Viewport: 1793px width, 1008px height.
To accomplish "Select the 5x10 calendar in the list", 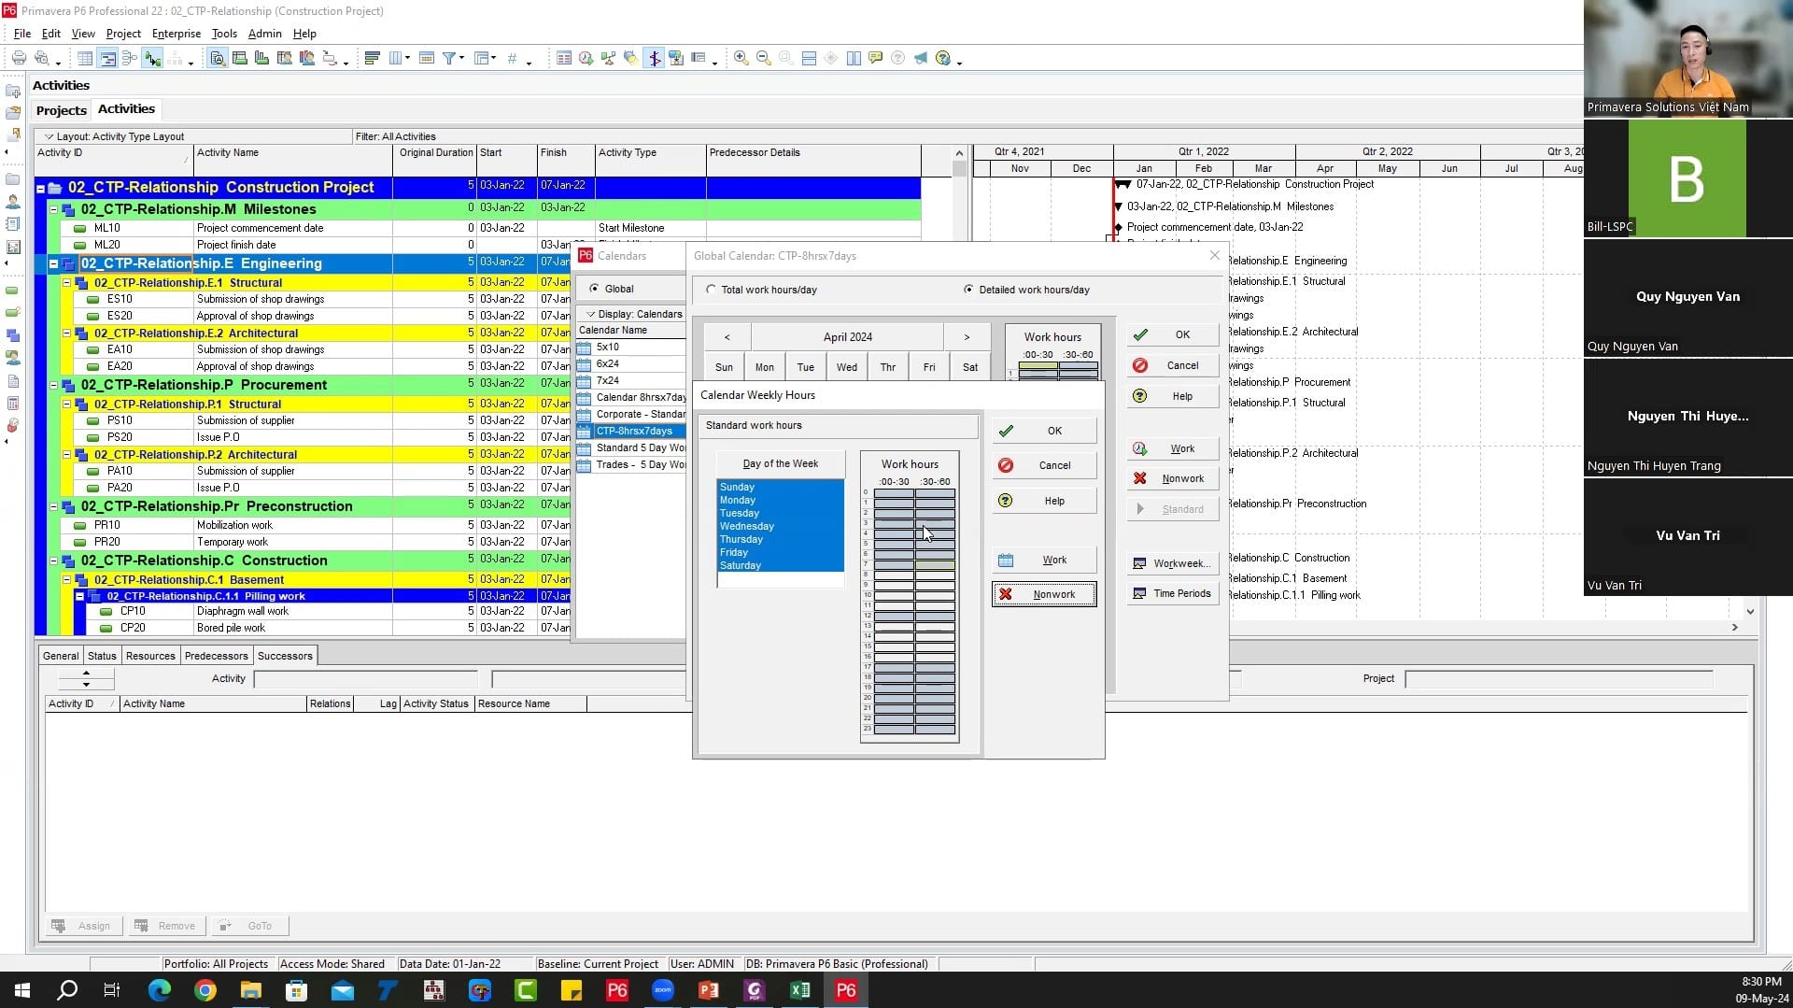I will tap(607, 347).
